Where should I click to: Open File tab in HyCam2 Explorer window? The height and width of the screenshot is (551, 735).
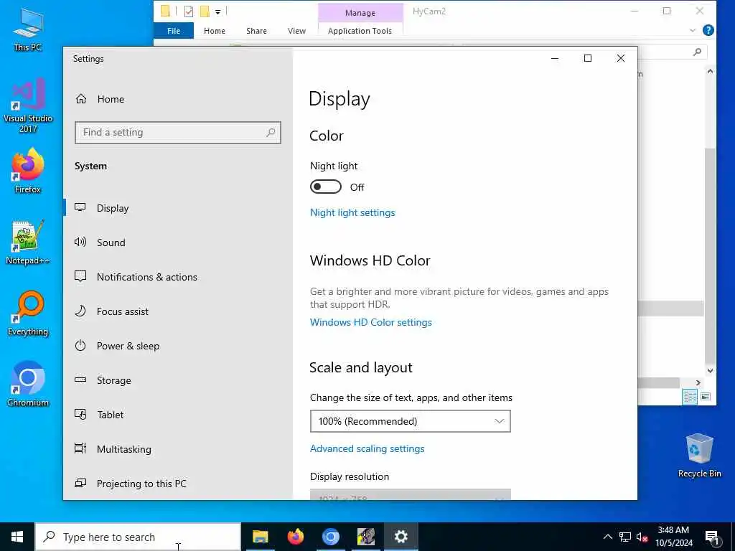point(174,31)
